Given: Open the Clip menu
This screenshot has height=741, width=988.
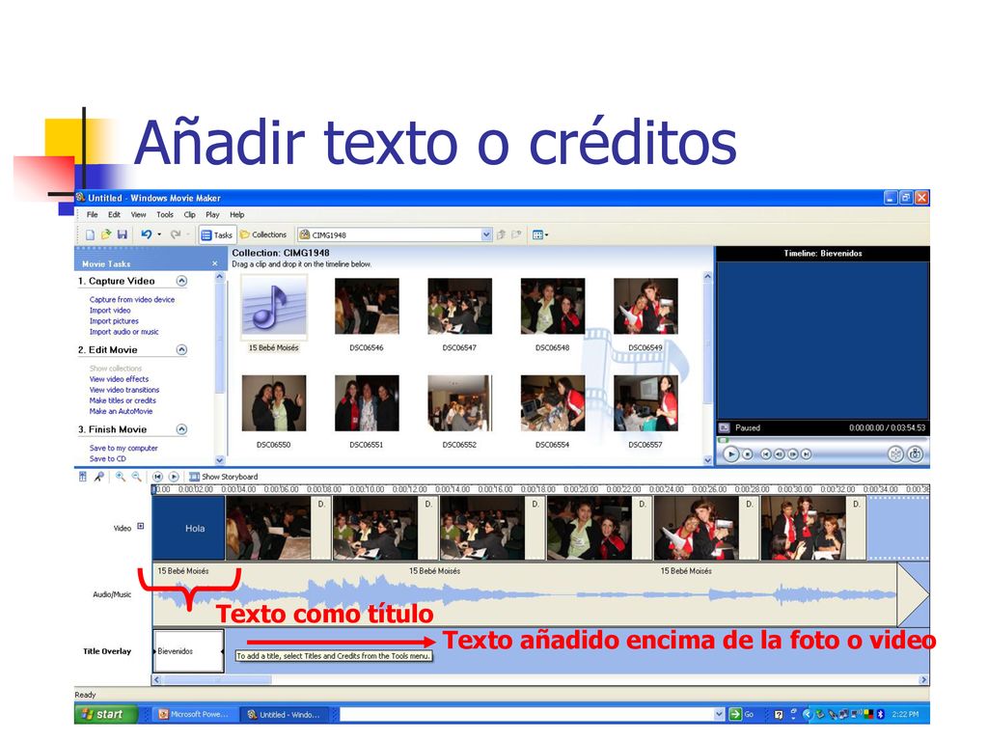Looking at the screenshot, I should coord(189,214).
